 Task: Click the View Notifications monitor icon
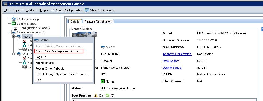click(87, 10)
